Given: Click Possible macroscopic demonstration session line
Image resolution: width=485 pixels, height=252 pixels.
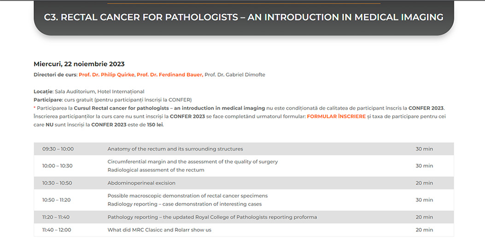Looking at the screenshot, I should pyautogui.click(x=187, y=196).
